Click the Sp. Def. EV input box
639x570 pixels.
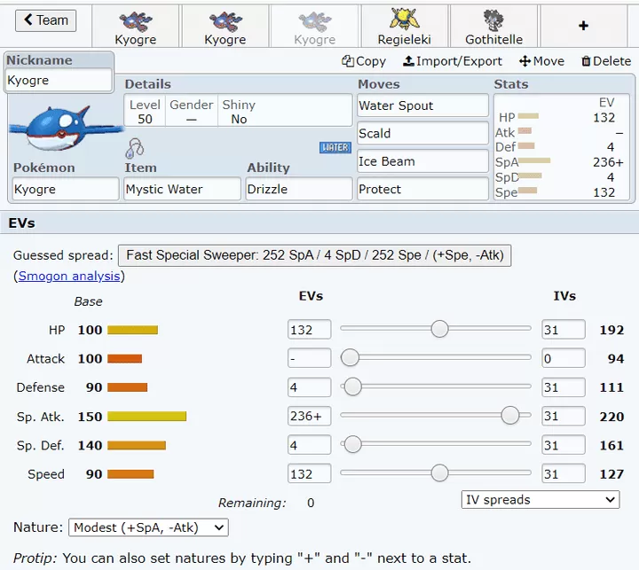click(x=310, y=445)
